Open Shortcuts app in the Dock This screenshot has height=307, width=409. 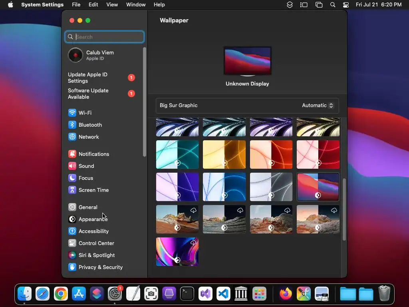click(97, 294)
